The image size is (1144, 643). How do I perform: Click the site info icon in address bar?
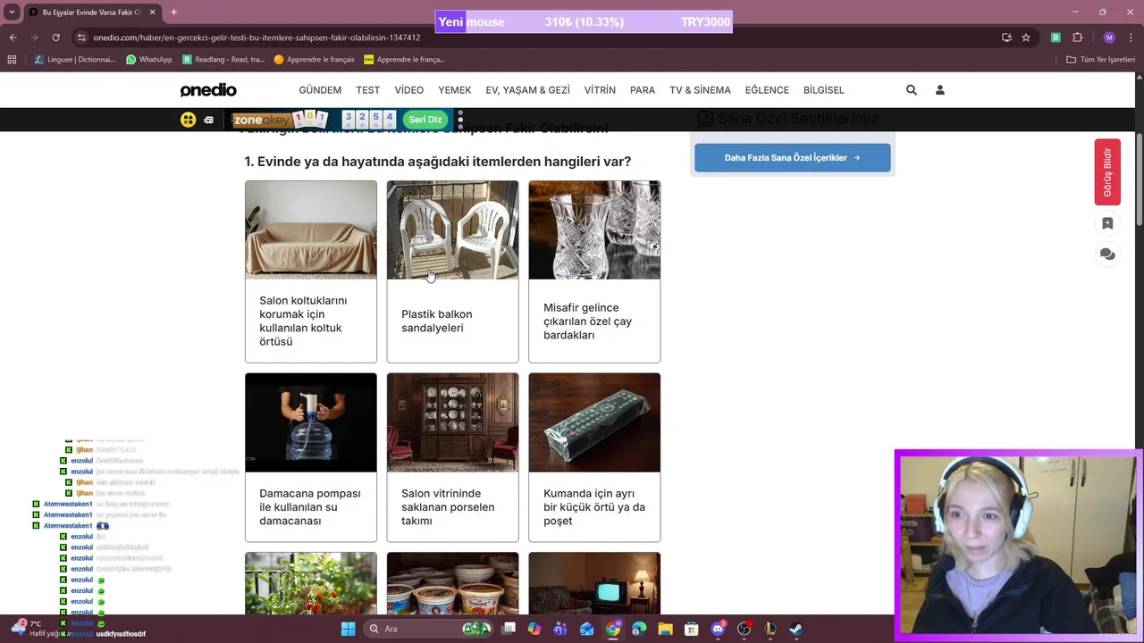point(81,38)
